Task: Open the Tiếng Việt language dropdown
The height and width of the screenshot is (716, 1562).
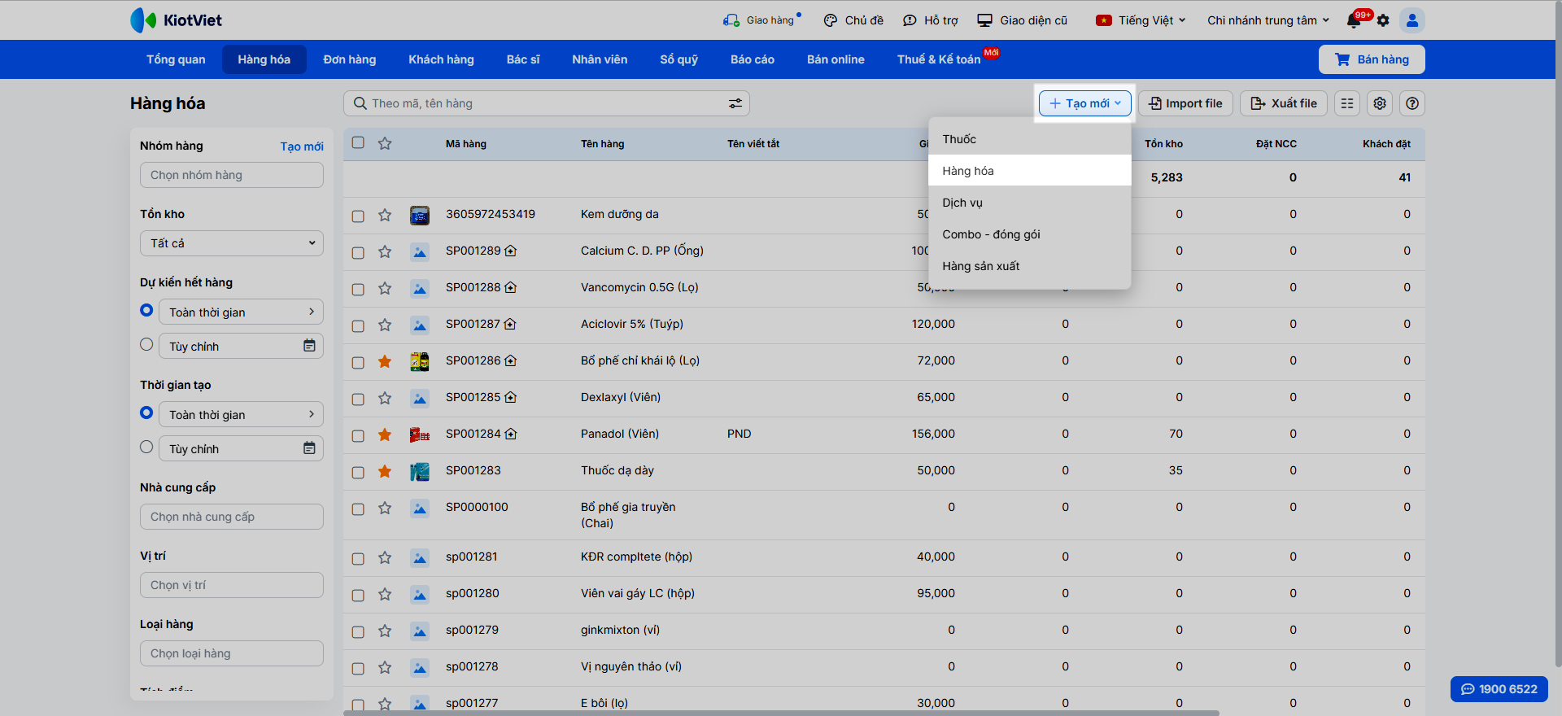Action: coord(1141,20)
